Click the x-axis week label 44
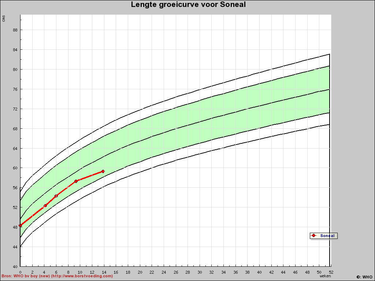Screen dimensions: 375x281 coord(283,272)
